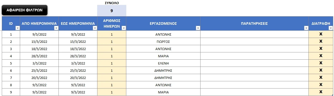Open the ΔΙΑΓΡΑΦΗ column filter dropdown

point(331,28)
